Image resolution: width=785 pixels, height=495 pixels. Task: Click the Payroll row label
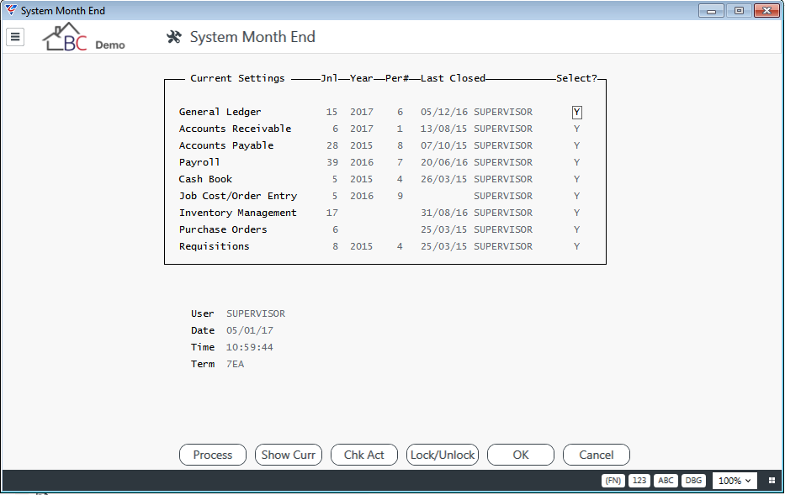199,162
